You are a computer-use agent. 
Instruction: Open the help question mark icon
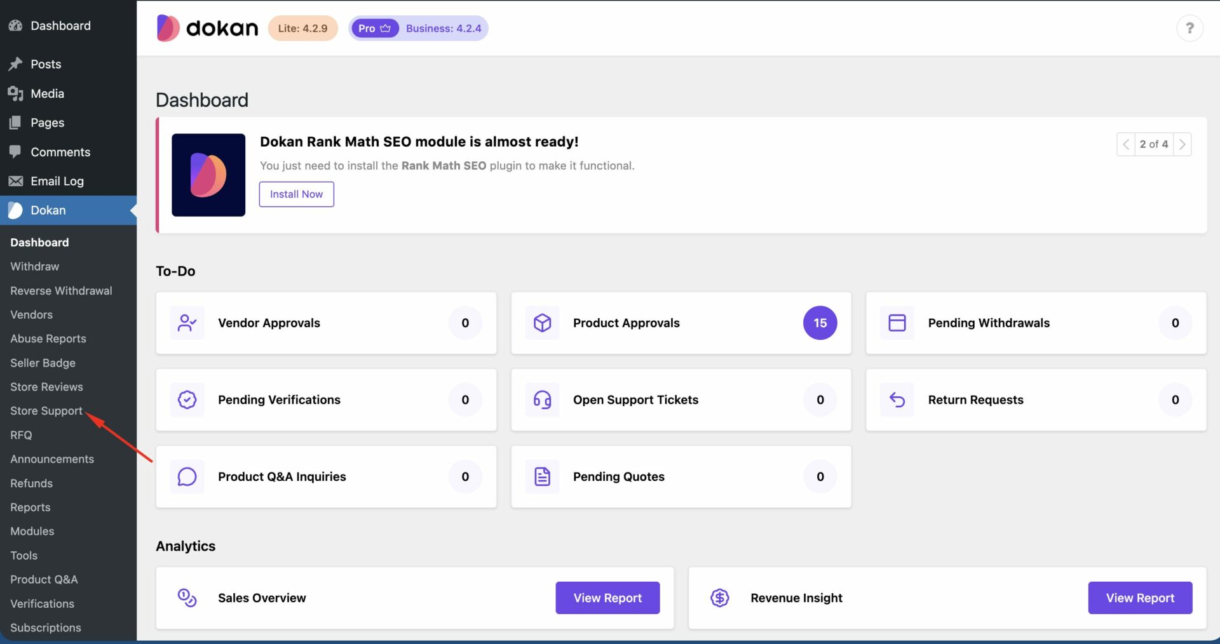[1189, 28]
